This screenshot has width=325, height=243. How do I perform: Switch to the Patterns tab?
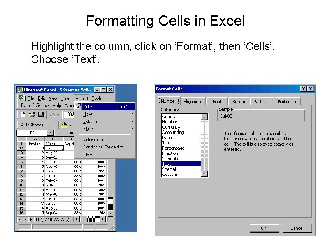pos(262,101)
